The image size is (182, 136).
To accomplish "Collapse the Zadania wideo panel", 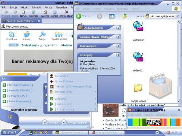I will pos(118,28).
